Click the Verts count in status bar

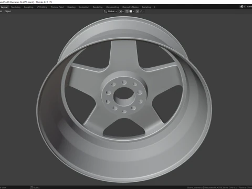point(234,187)
